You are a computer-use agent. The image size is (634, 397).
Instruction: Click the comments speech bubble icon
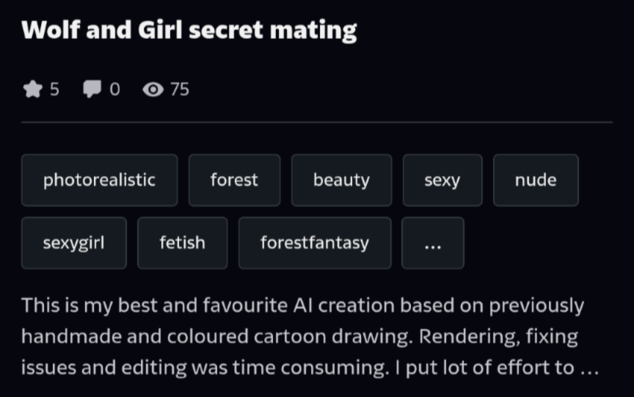point(92,90)
